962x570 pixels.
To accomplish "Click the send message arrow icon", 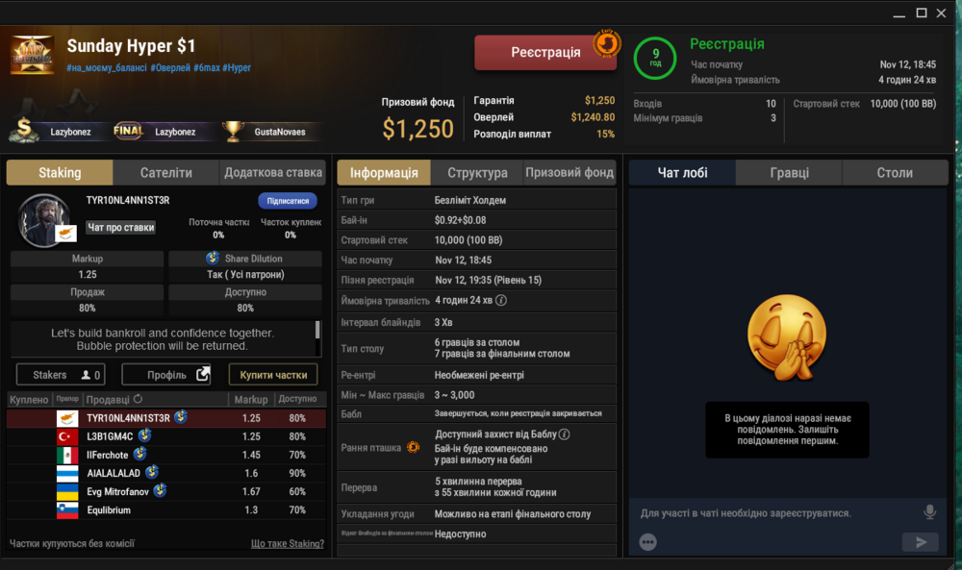I will click(921, 542).
